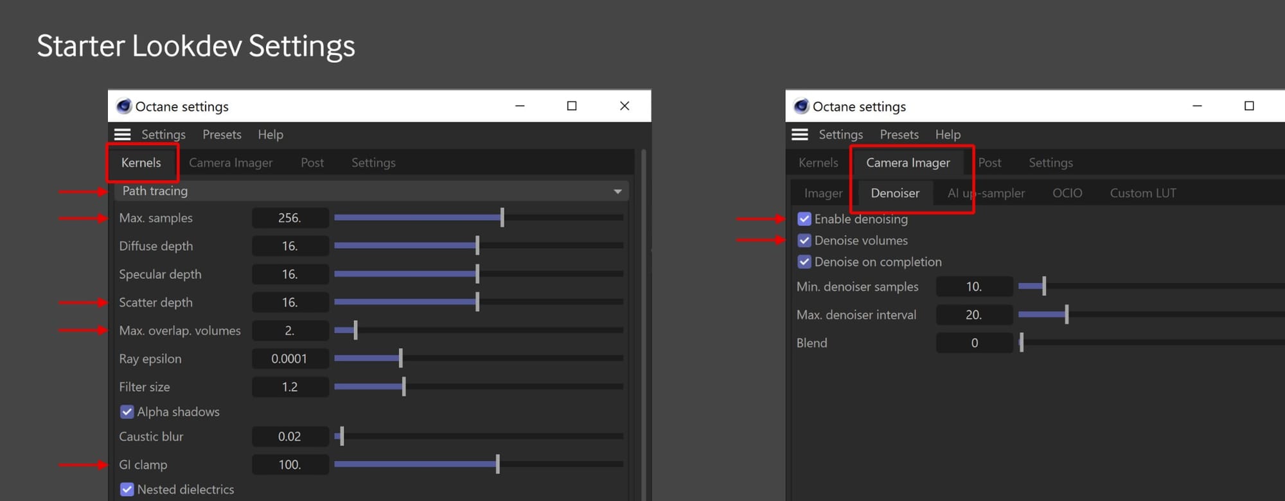Maximize the right Octane settings window
This screenshot has height=501, width=1285.
click(1249, 106)
